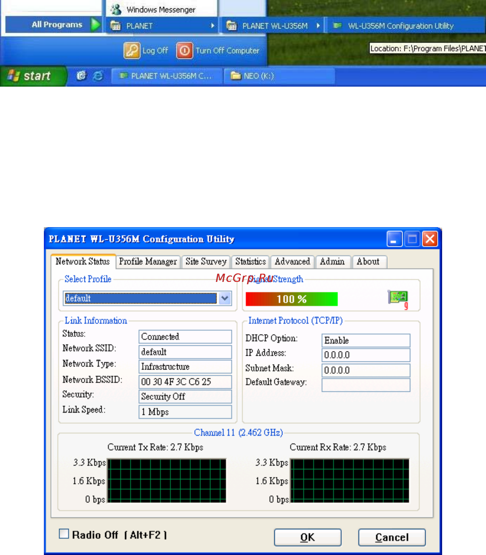Click the empty Default Gateway field

tap(366, 385)
